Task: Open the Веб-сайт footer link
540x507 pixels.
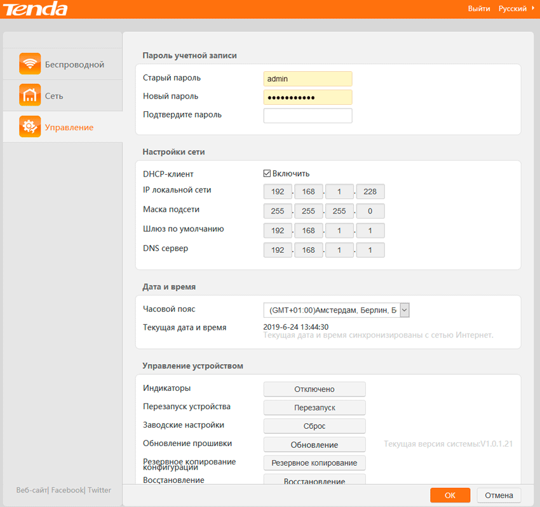Action: point(32,490)
